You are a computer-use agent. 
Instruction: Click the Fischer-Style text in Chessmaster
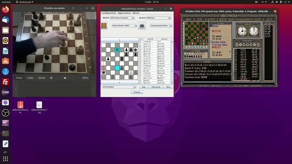[219, 42]
